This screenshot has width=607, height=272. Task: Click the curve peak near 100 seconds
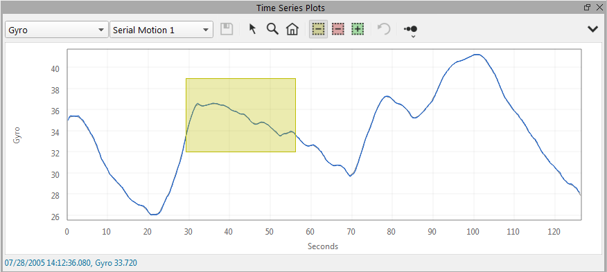[477, 55]
